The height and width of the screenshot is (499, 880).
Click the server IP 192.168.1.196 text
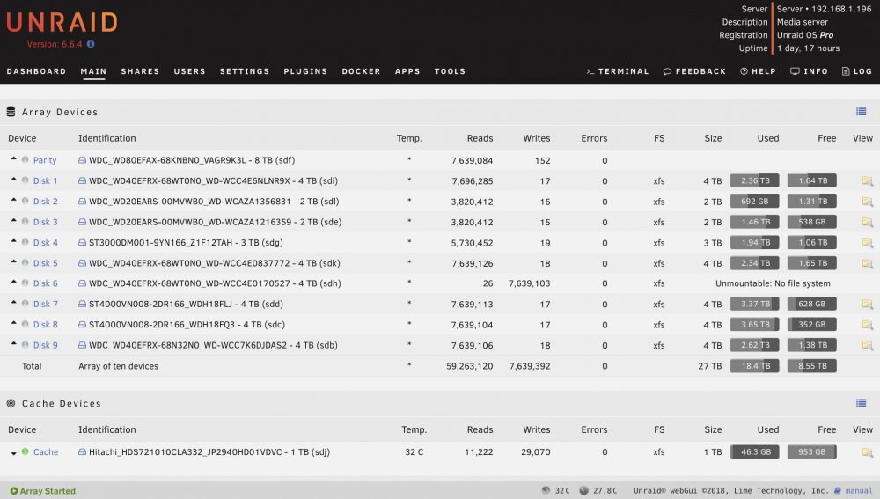(841, 9)
